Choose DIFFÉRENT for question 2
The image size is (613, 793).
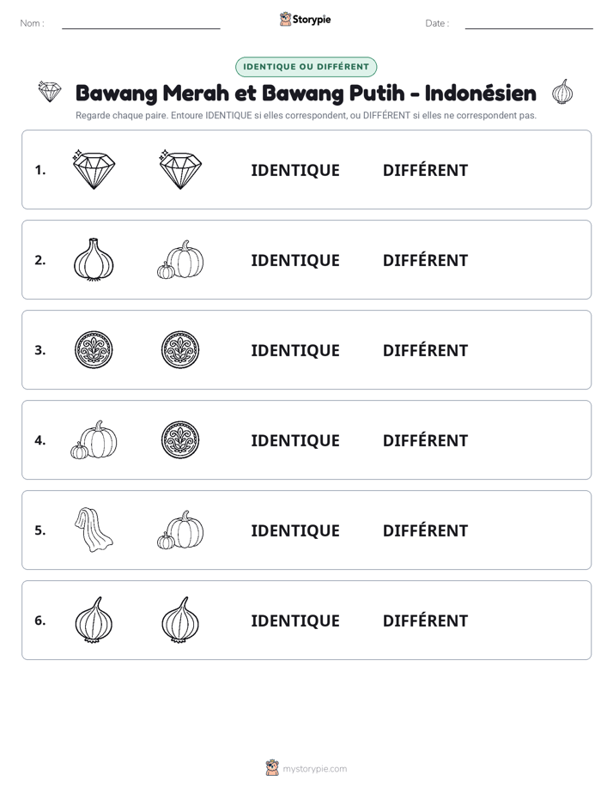tap(425, 260)
